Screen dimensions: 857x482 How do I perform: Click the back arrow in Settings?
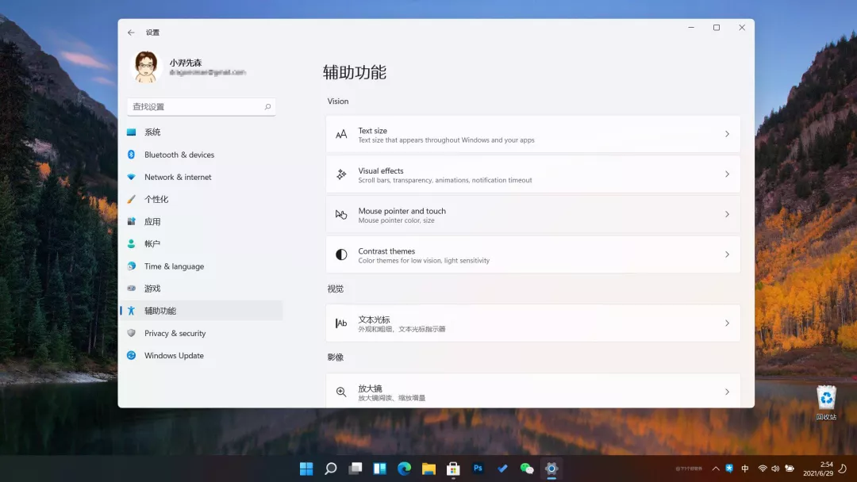[131, 33]
